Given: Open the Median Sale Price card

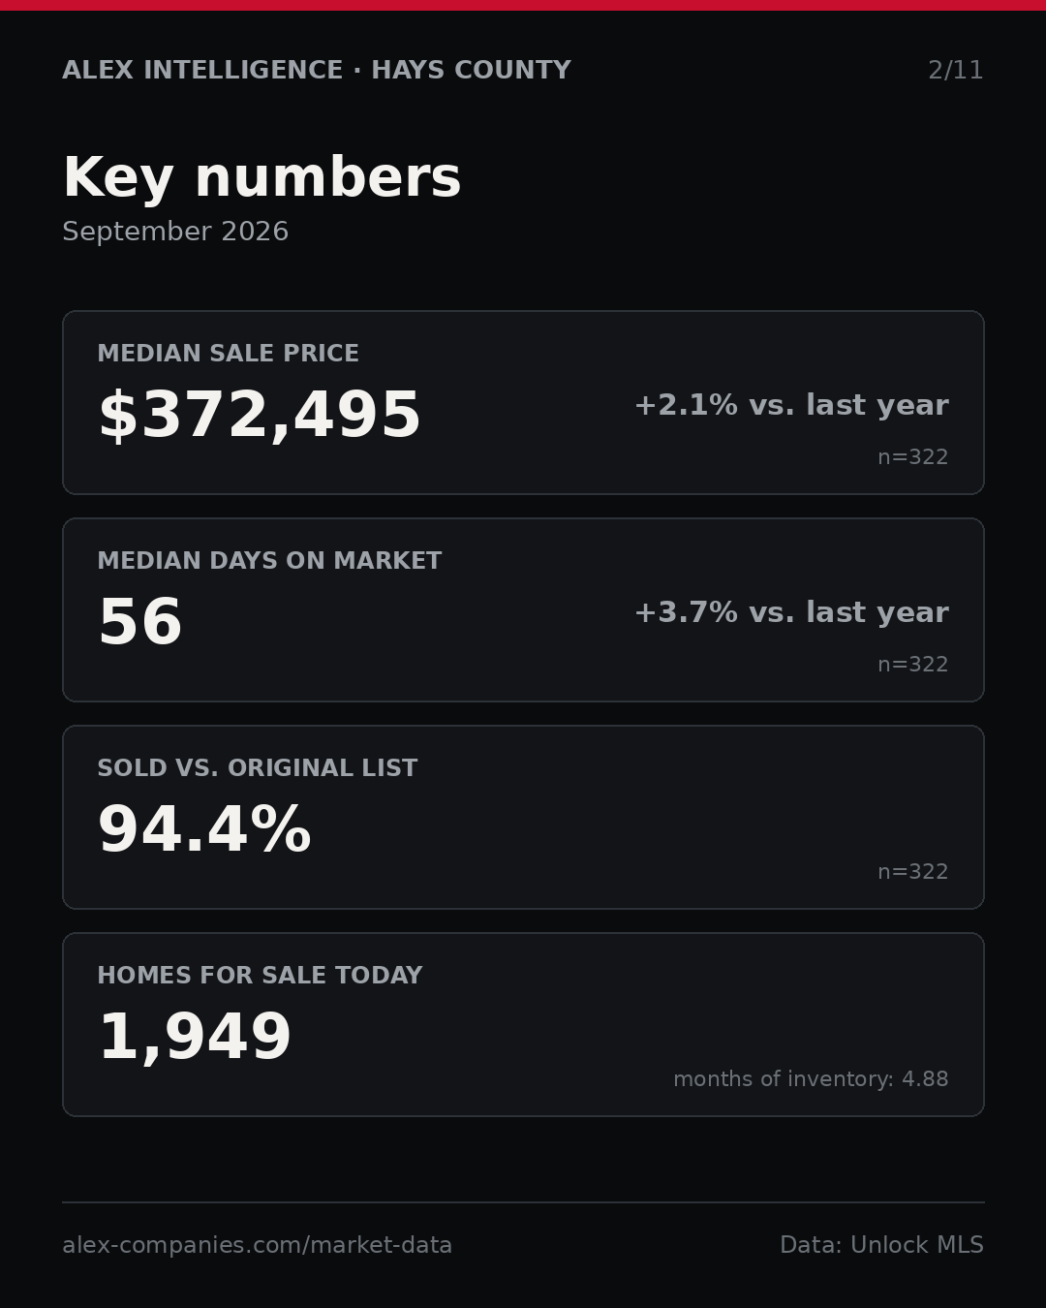Looking at the screenshot, I should [x=523, y=402].
